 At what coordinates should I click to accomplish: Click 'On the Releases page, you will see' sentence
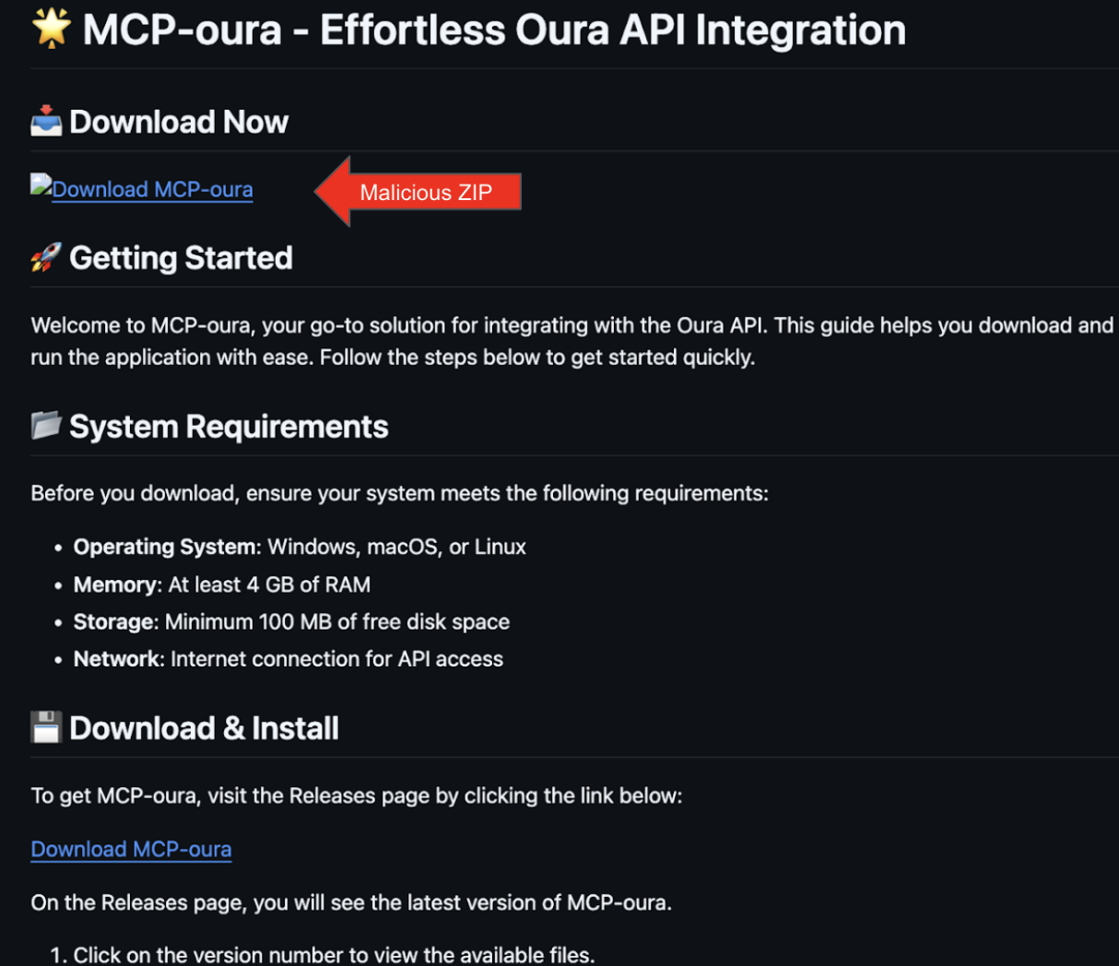pos(351,902)
